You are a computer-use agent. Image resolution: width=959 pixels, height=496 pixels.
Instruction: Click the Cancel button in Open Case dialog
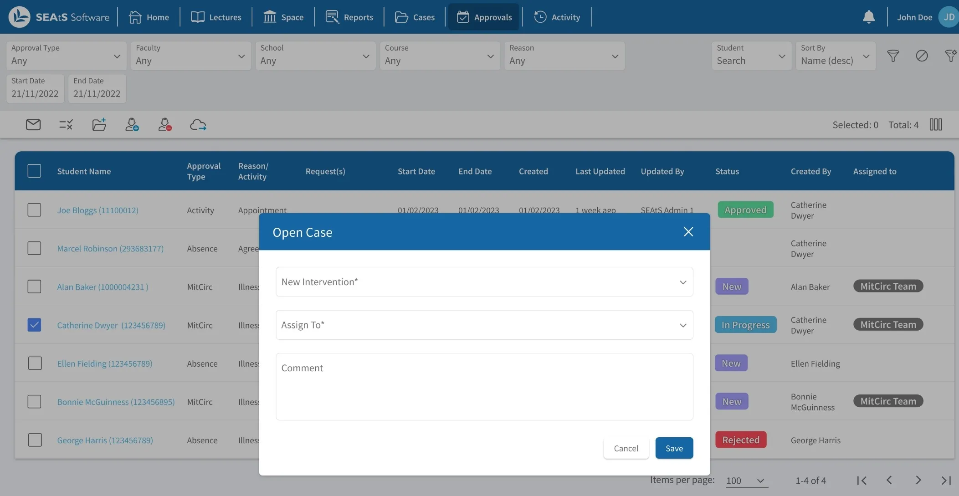point(626,448)
